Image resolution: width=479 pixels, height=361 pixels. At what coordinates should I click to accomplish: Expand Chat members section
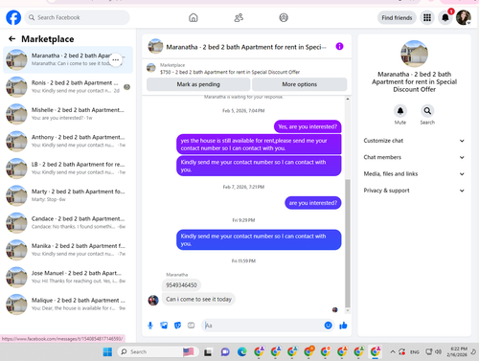coord(414,157)
